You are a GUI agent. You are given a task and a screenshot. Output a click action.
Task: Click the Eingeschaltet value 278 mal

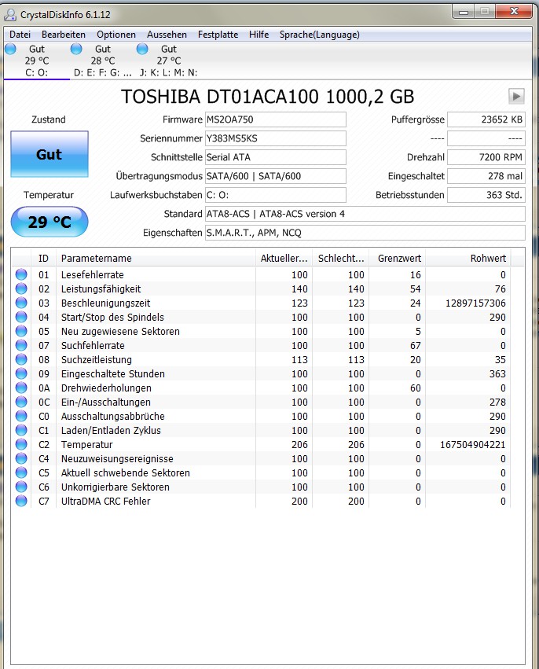pos(486,176)
